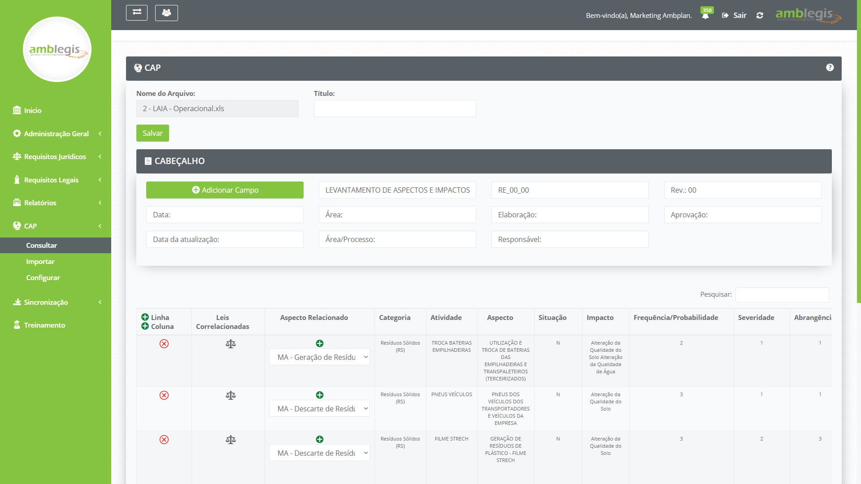Open the MA - Geração de Resíduos dropdown
Viewport: 861px width, 484px height.
[319, 357]
